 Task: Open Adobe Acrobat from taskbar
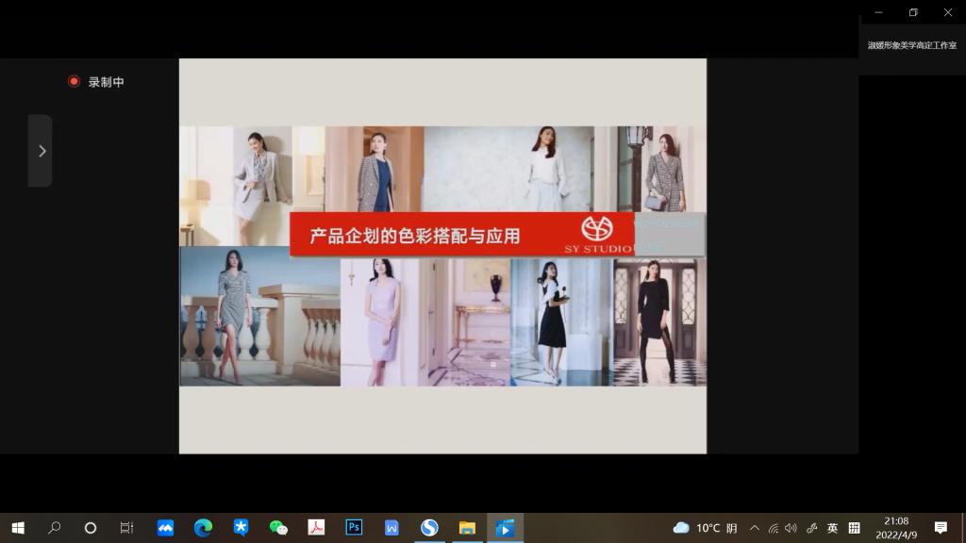[x=316, y=528]
